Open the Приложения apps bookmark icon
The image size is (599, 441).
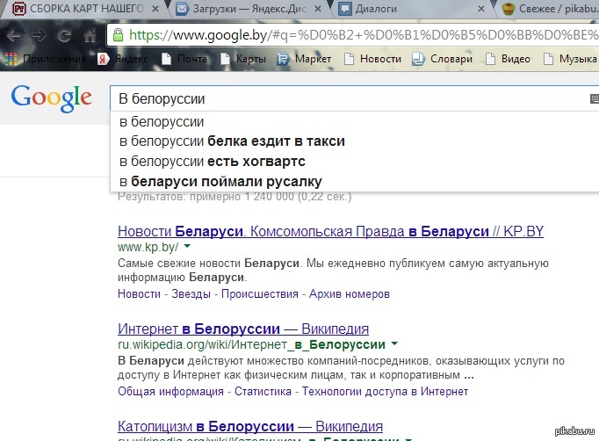12,59
